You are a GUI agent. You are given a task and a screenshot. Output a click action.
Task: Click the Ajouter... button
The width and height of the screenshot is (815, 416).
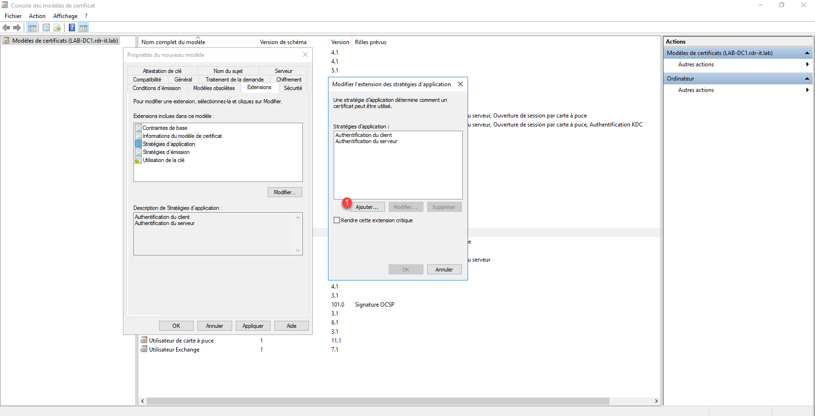point(367,207)
